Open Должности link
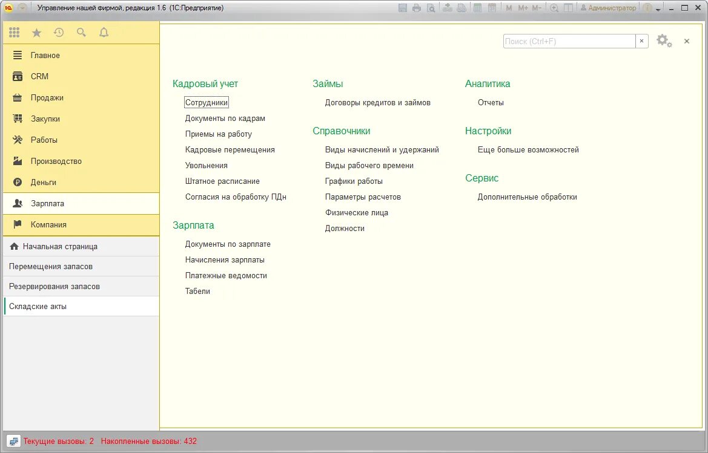Viewport: 708px width, 453px height. point(345,229)
